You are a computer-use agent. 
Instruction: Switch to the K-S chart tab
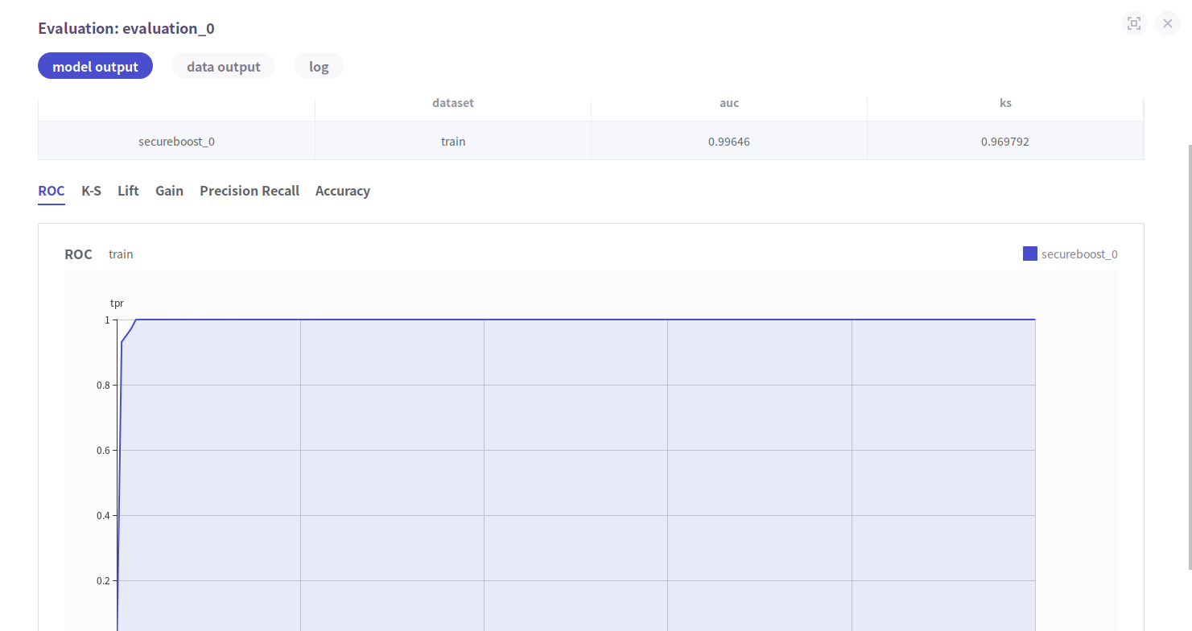click(91, 191)
